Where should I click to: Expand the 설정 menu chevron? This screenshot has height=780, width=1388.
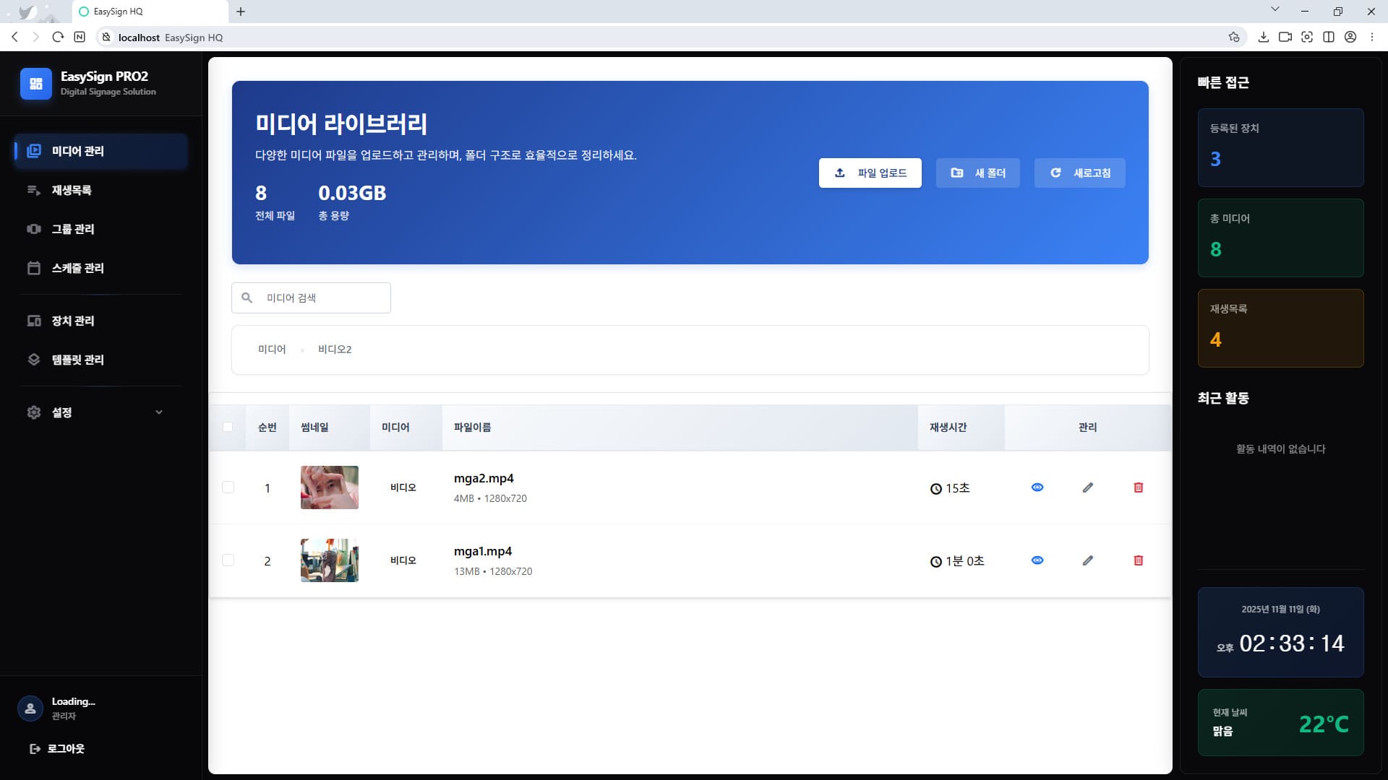(160, 412)
